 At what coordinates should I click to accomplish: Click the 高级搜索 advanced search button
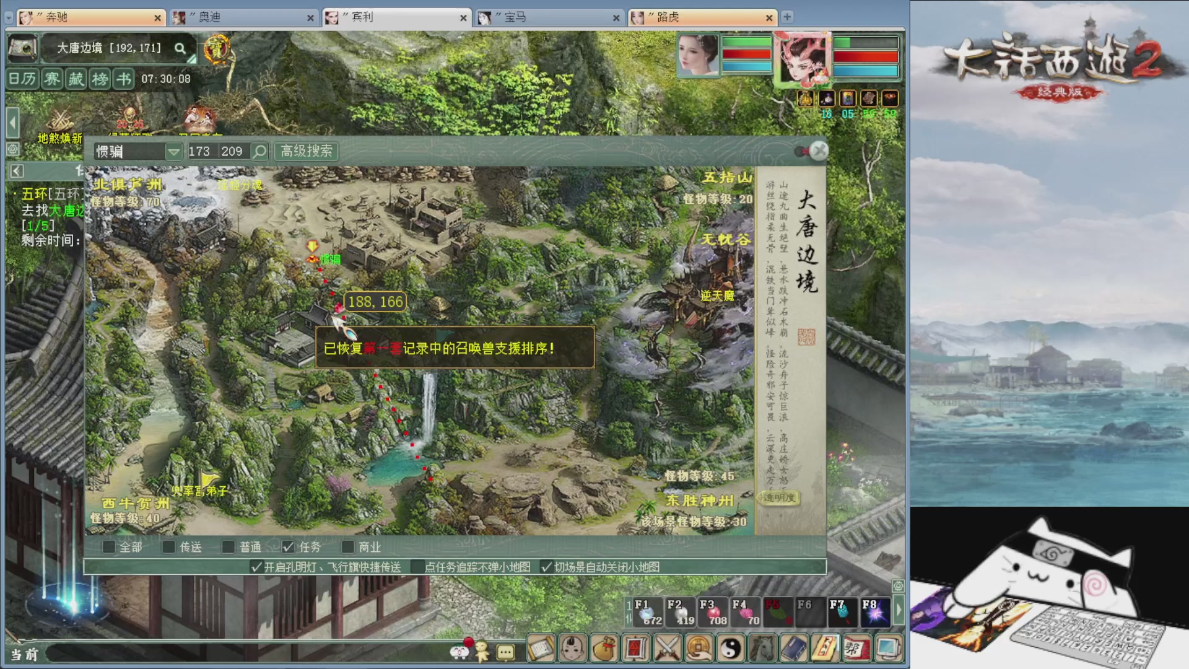(x=307, y=151)
